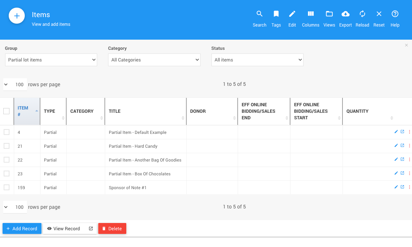Check the box for item 4
412x247 pixels.
[7, 132]
